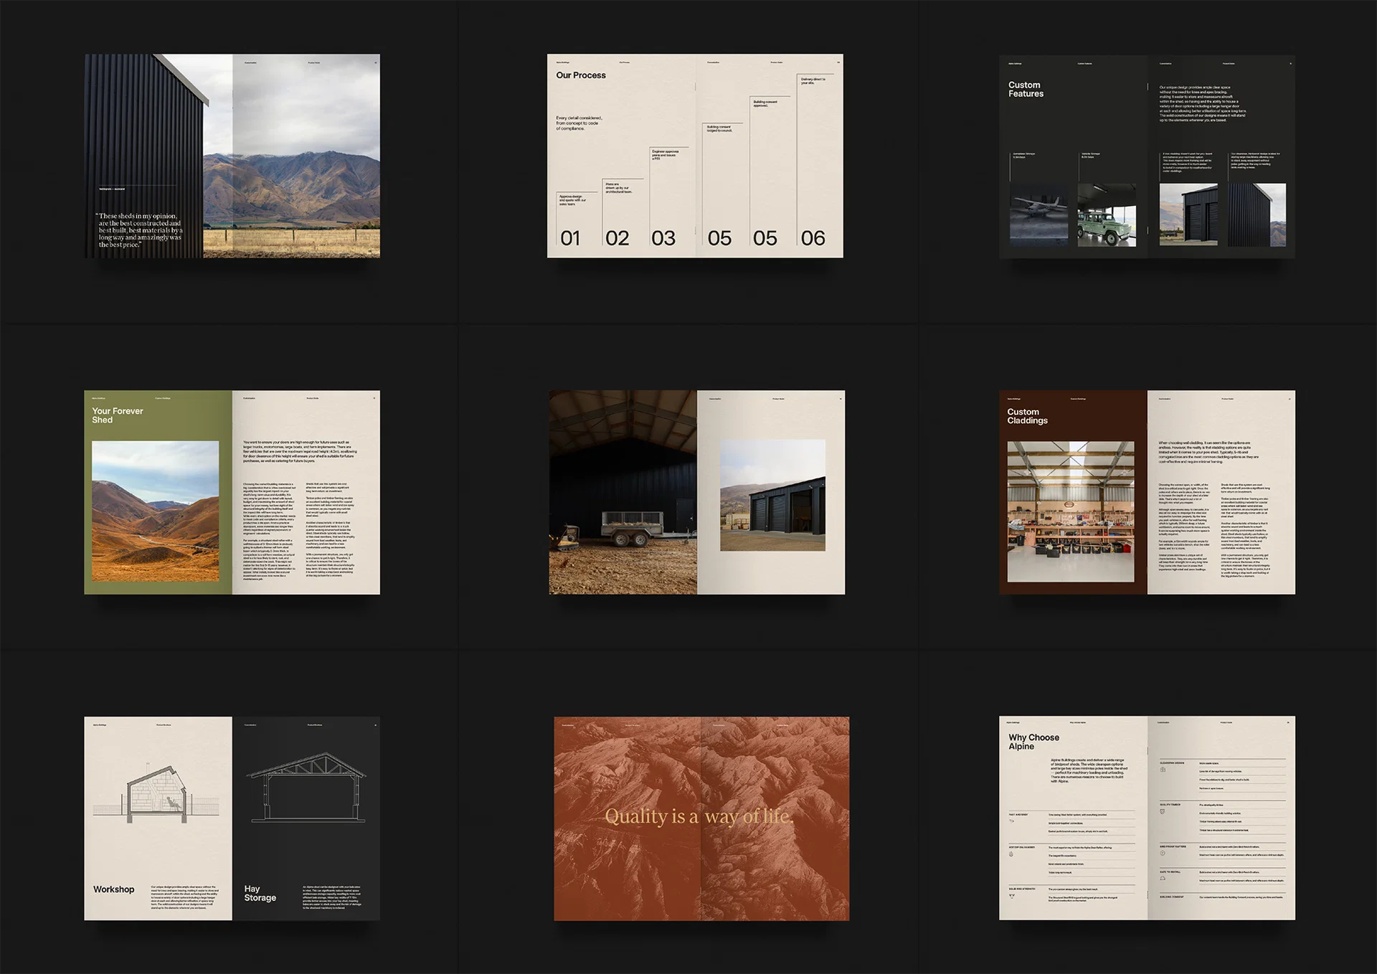Open the workshop interior photo in Custom Claddings
This screenshot has height=974, width=1377.
1070,511
